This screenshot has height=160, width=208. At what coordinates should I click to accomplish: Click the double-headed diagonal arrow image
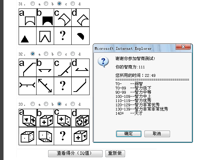45,86
